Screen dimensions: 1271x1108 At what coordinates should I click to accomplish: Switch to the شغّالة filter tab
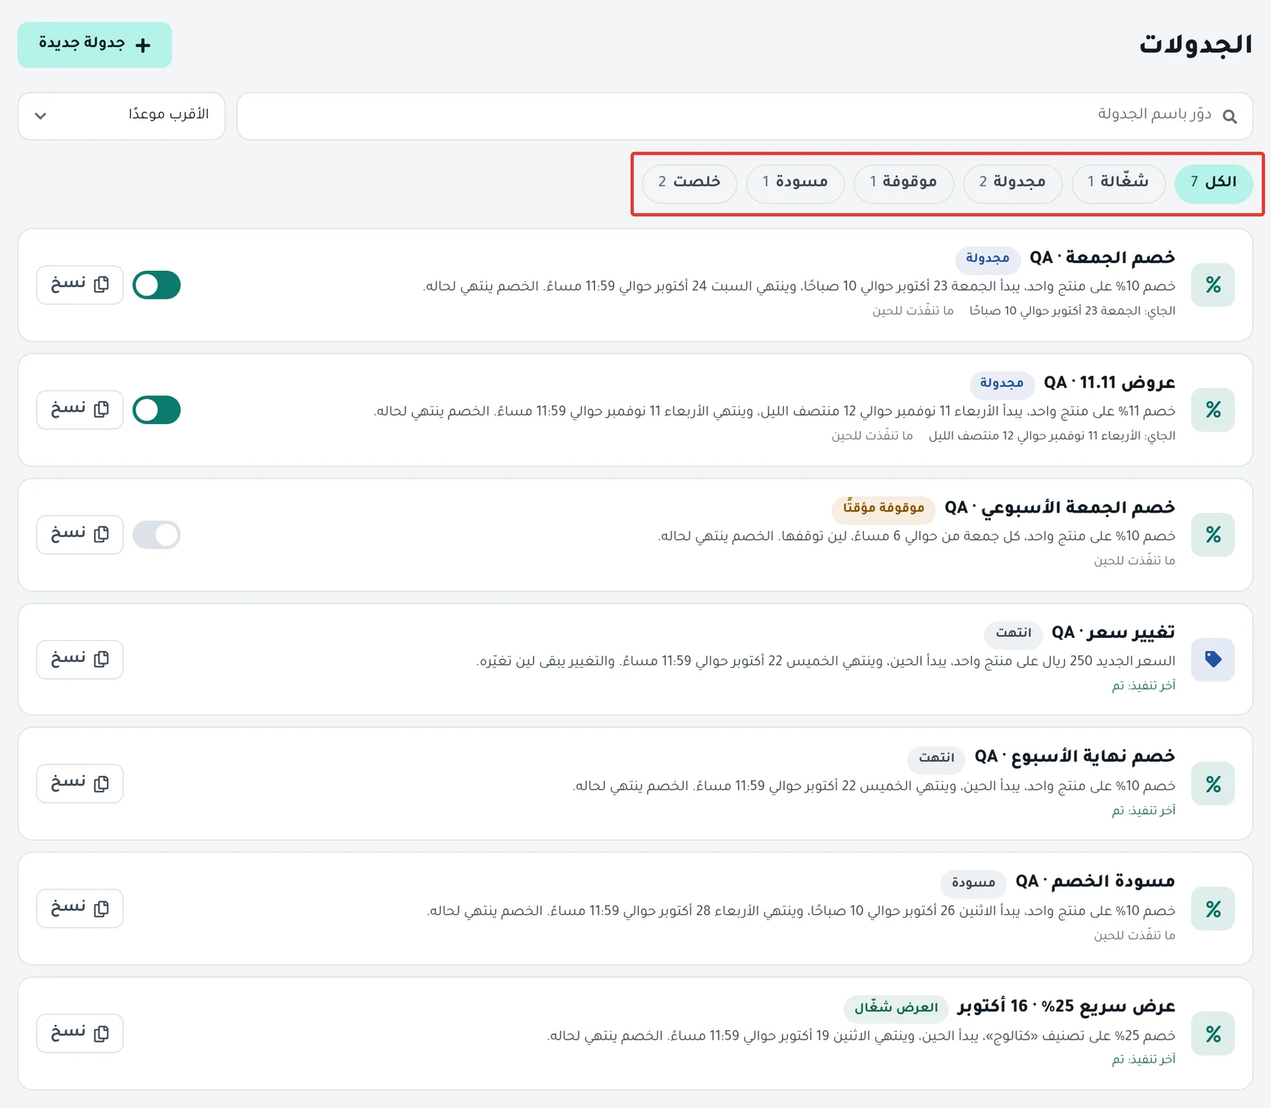click(1118, 184)
